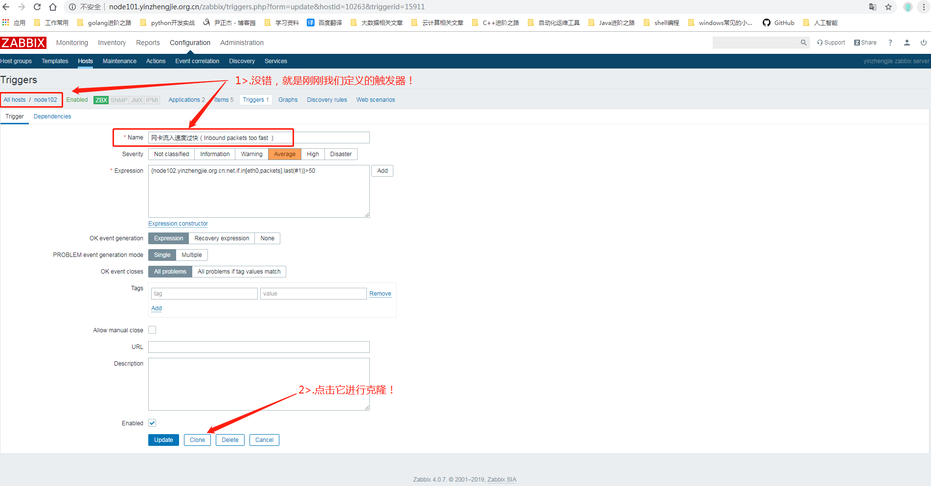Open the 尹正杰 - 博客园 bookmark
The image size is (931, 486).
(x=229, y=23)
